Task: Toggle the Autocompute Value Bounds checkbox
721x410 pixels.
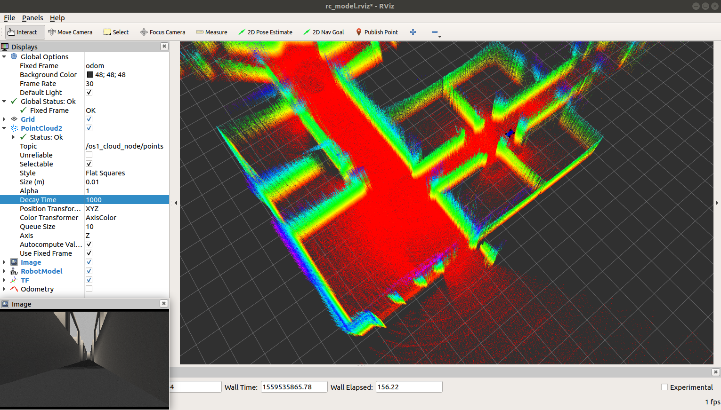Action: pyautogui.click(x=89, y=244)
